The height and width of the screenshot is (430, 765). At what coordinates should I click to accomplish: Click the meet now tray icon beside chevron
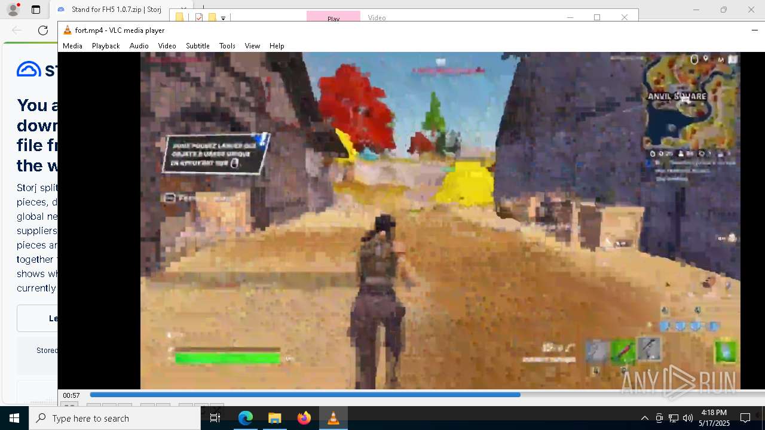pos(659,418)
